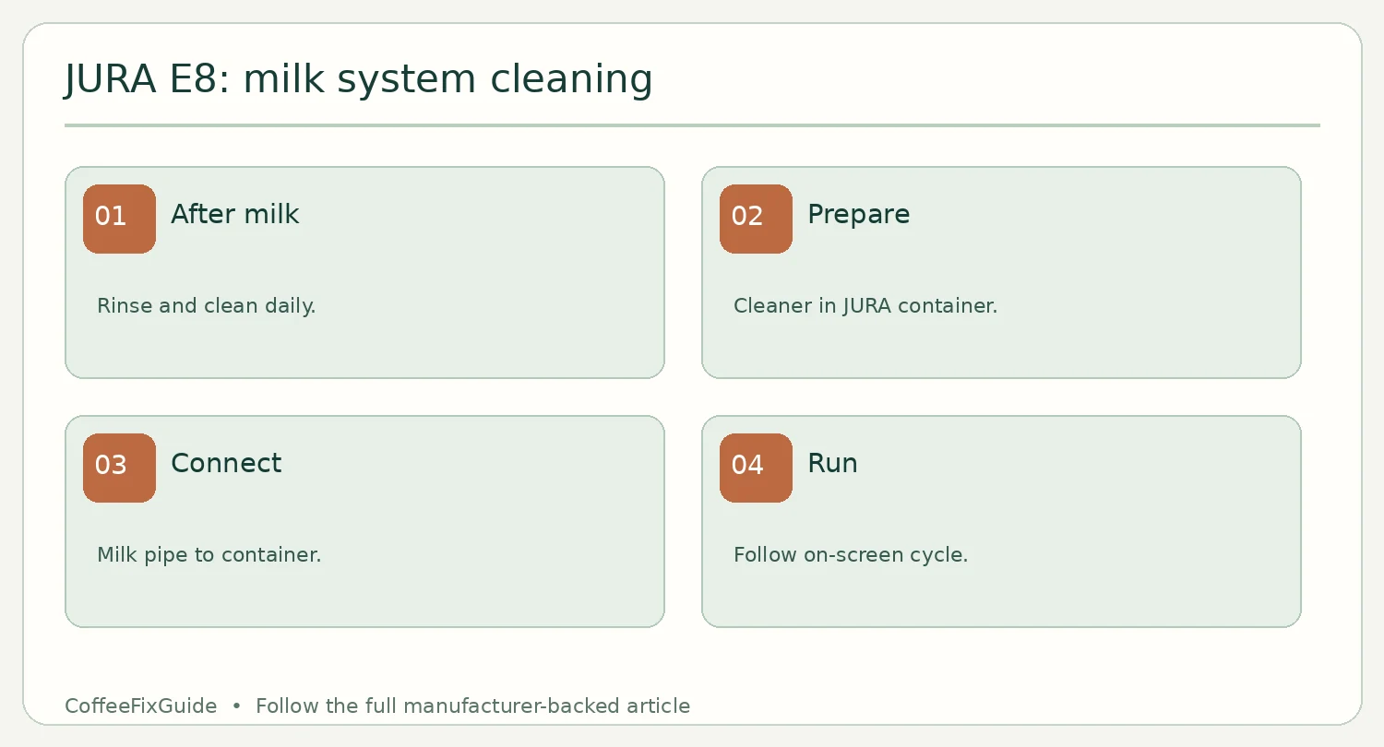Screen dimensions: 1384x747
Task: Click 'Follow on-screen cycle.' text
Action: [x=851, y=555]
